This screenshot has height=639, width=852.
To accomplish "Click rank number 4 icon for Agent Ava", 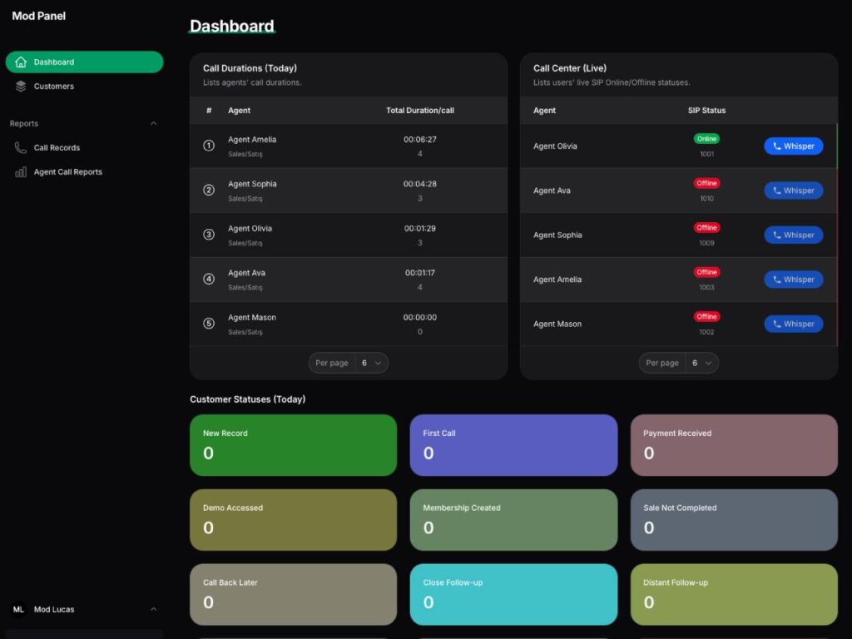I will click(x=209, y=280).
